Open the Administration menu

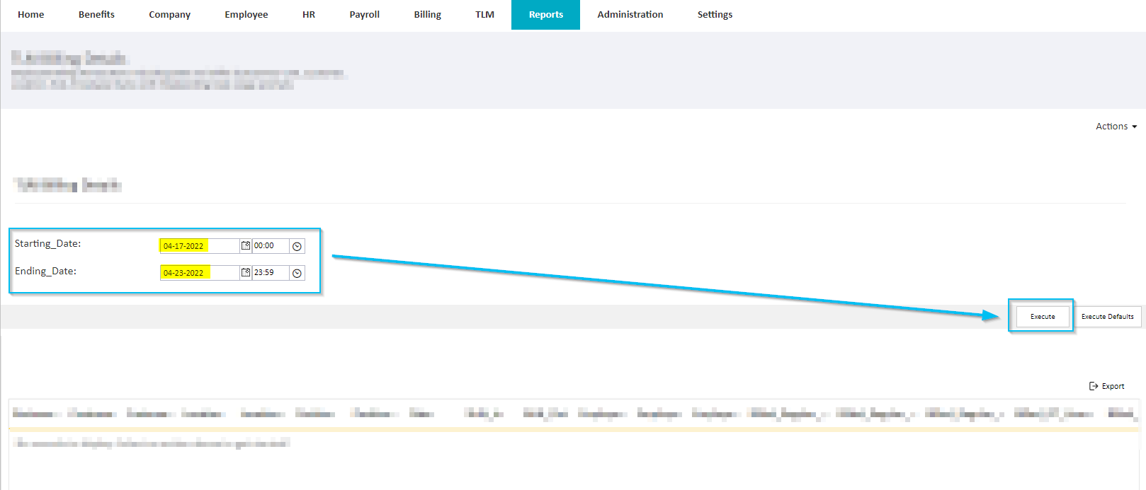pos(630,15)
